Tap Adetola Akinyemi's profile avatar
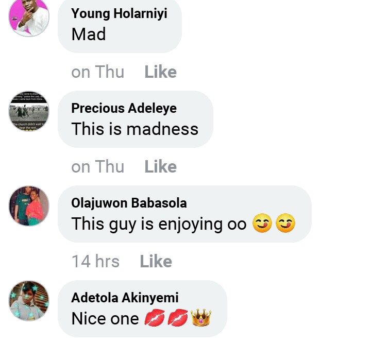 pos(29,301)
